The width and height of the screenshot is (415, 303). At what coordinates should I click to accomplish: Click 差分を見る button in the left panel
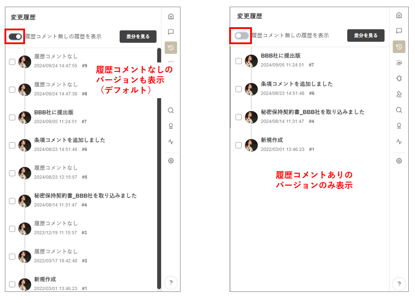click(x=138, y=37)
